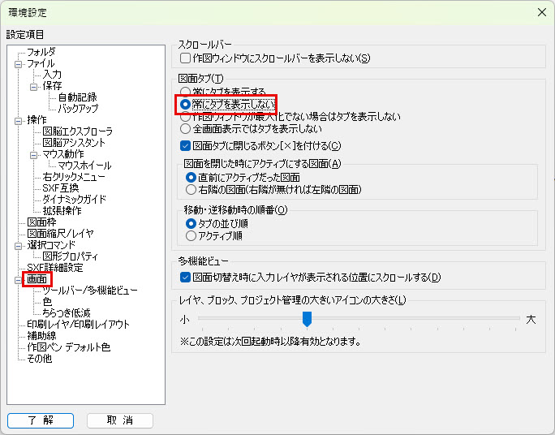Select 右隣の図面 radio option
The width and height of the screenshot is (555, 435).
[x=191, y=189]
